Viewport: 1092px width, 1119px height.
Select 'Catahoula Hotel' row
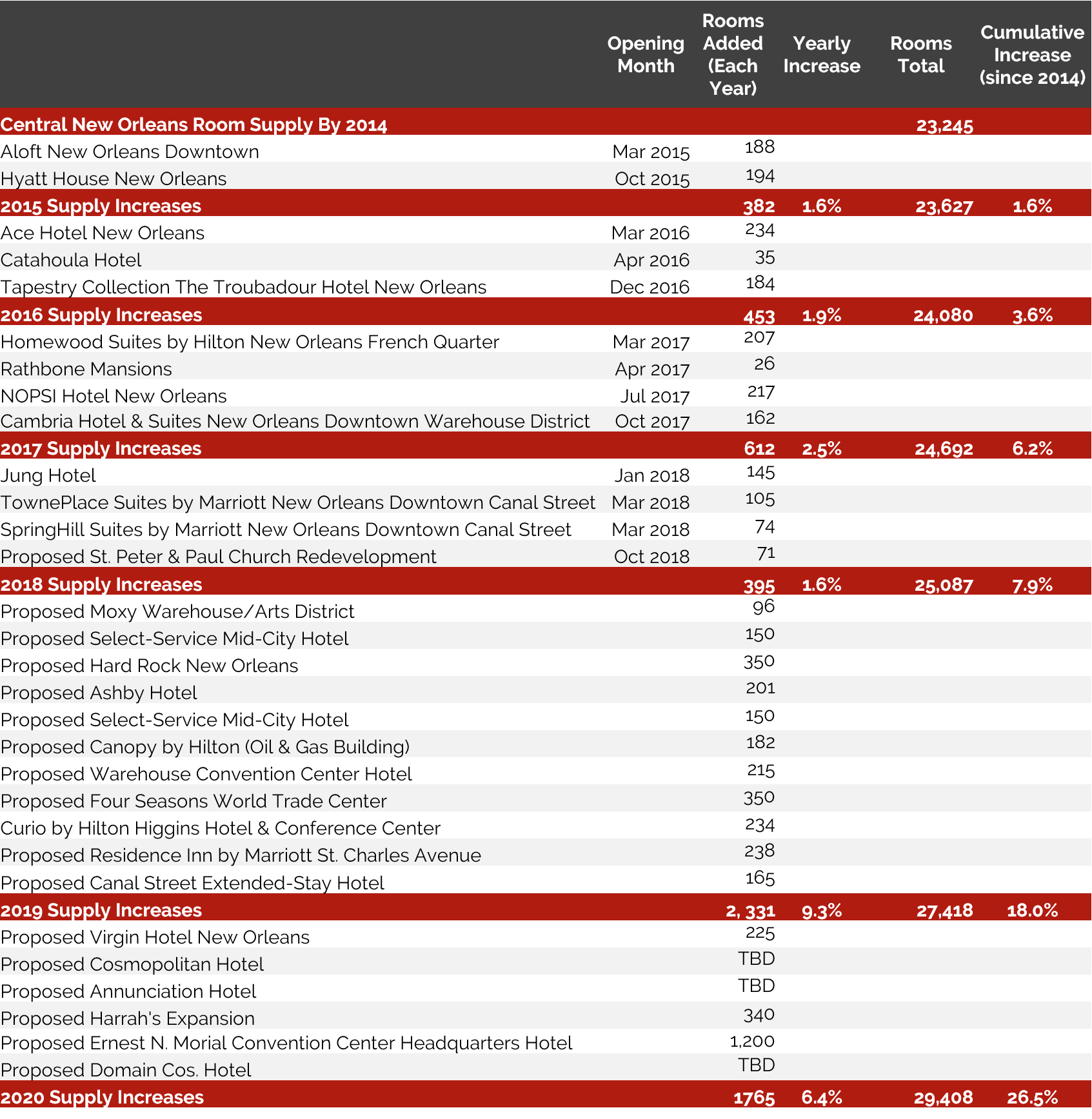coord(71,260)
